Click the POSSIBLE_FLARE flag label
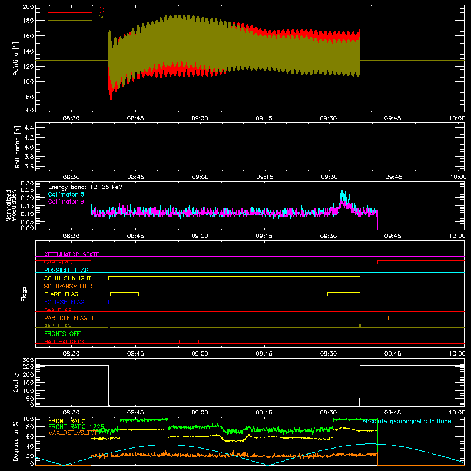This screenshot has width=471, height=471. pyautogui.click(x=68, y=270)
